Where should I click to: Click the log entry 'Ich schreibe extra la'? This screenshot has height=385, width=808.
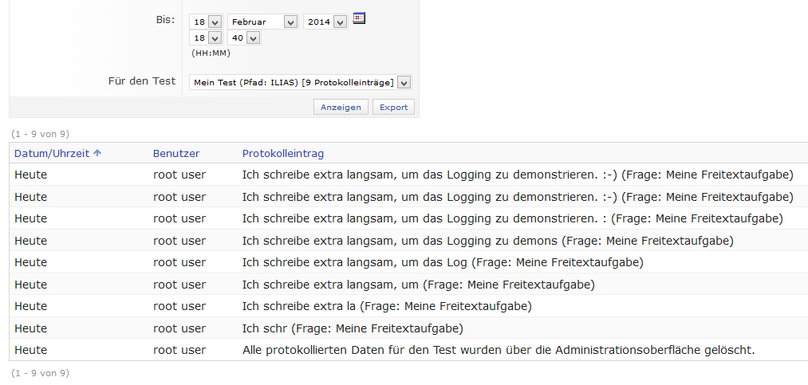coord(386,306)
